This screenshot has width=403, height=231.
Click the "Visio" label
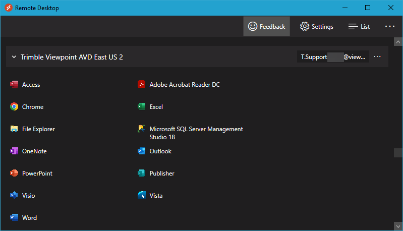29,196
